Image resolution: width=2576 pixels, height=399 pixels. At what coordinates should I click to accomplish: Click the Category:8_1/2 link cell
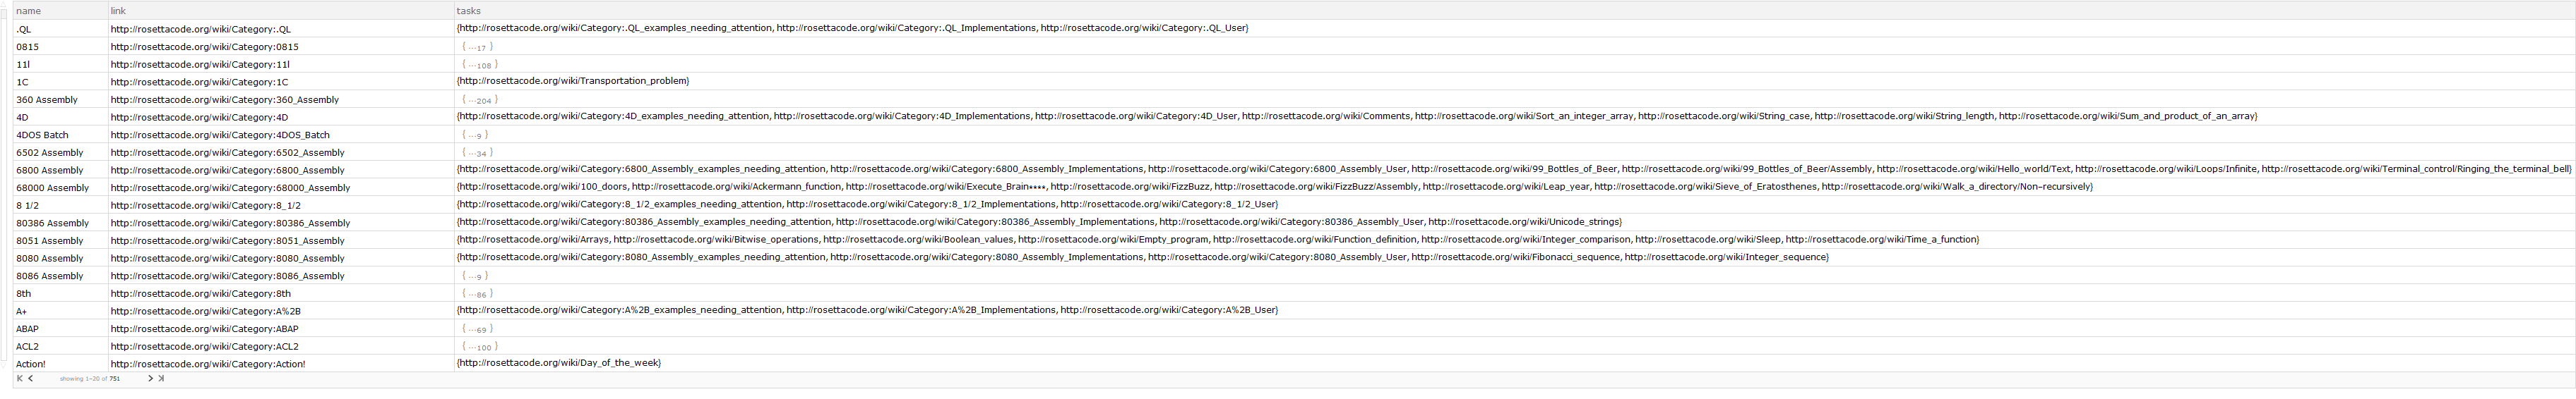[281, 205]
